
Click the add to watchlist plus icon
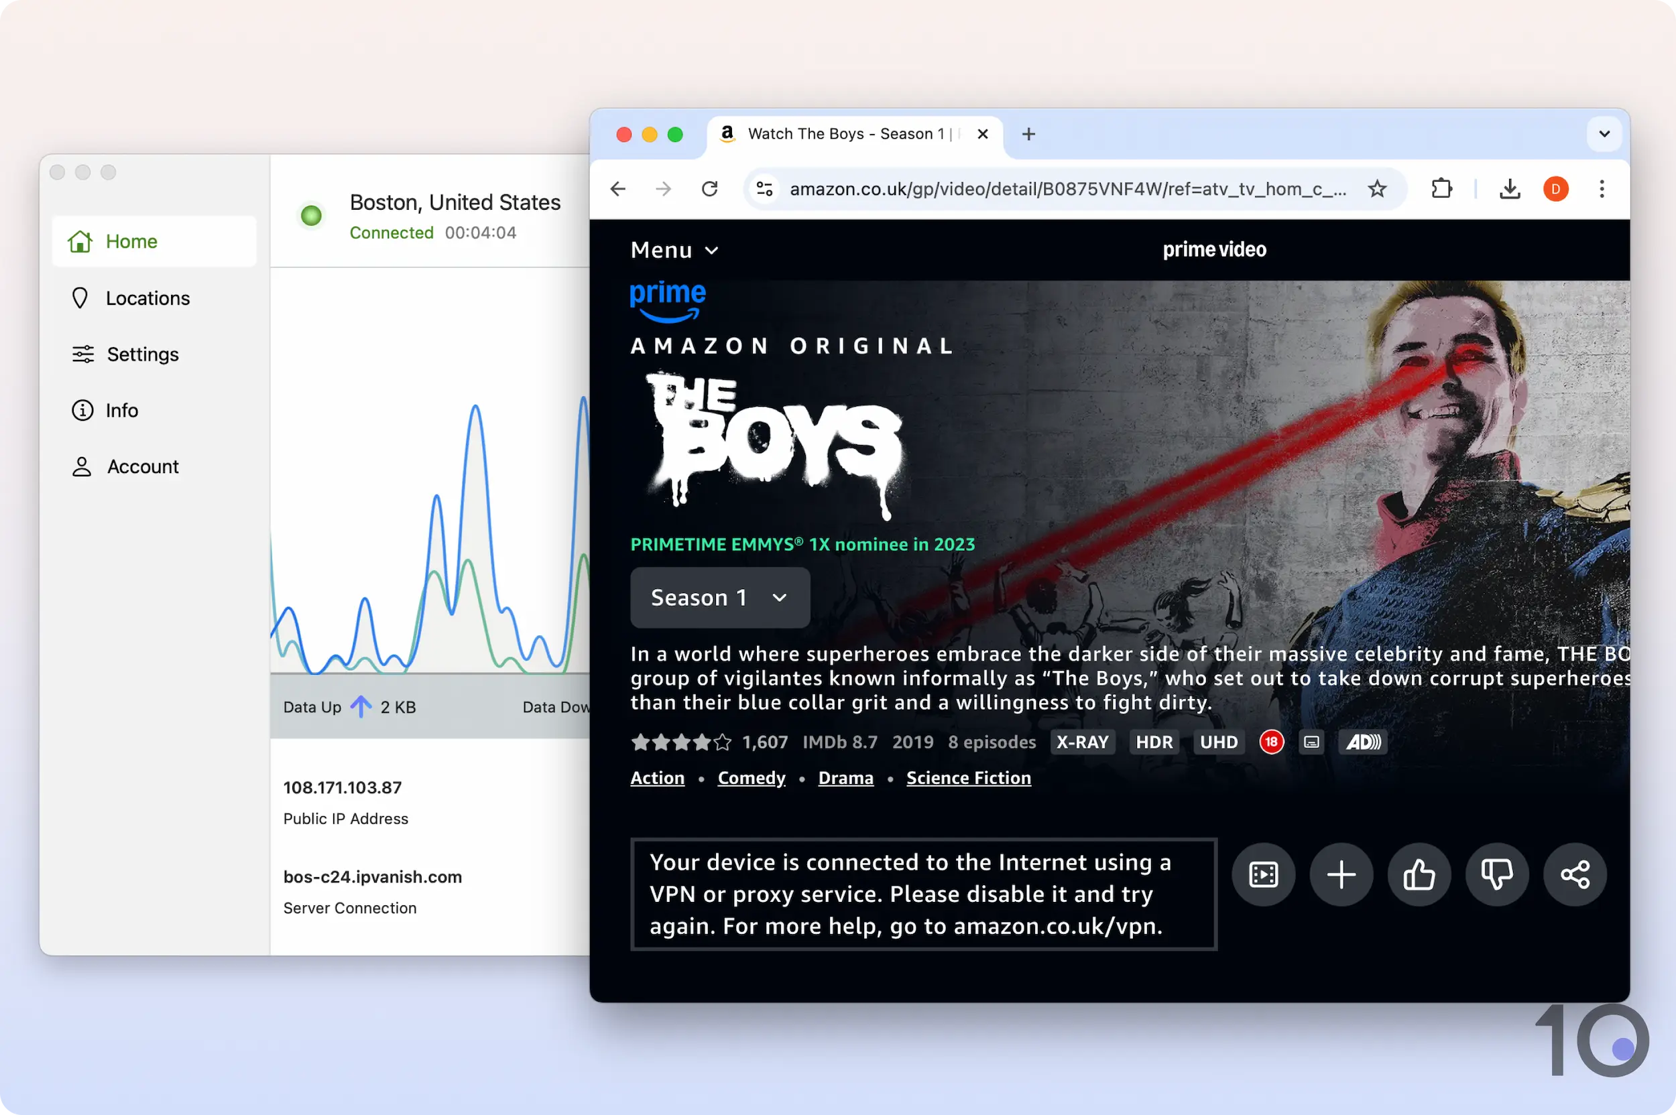coord(1340,874)
